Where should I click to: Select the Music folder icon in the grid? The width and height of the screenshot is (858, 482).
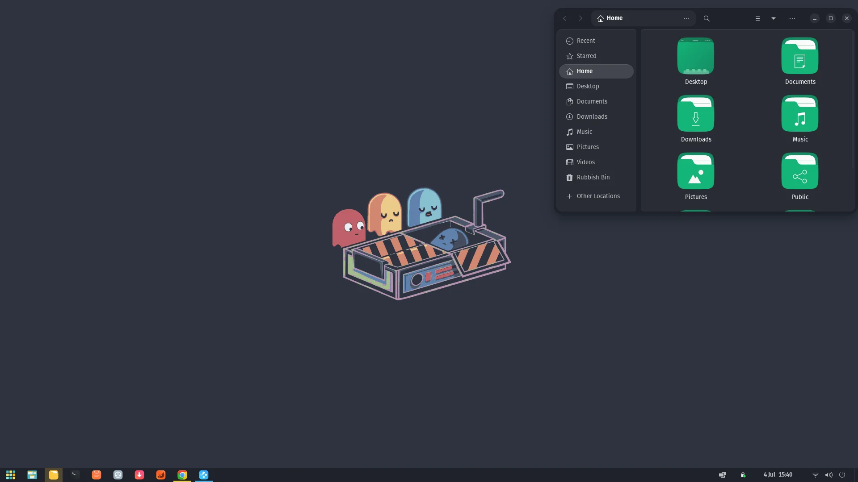tap(800, 113)
